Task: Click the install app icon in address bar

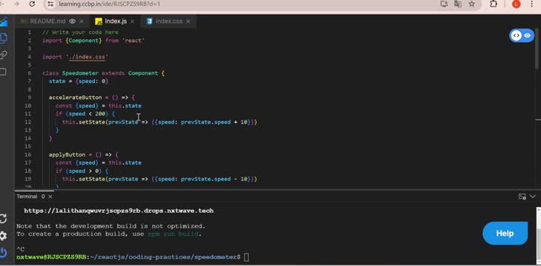Action: [x=444, y=4]
